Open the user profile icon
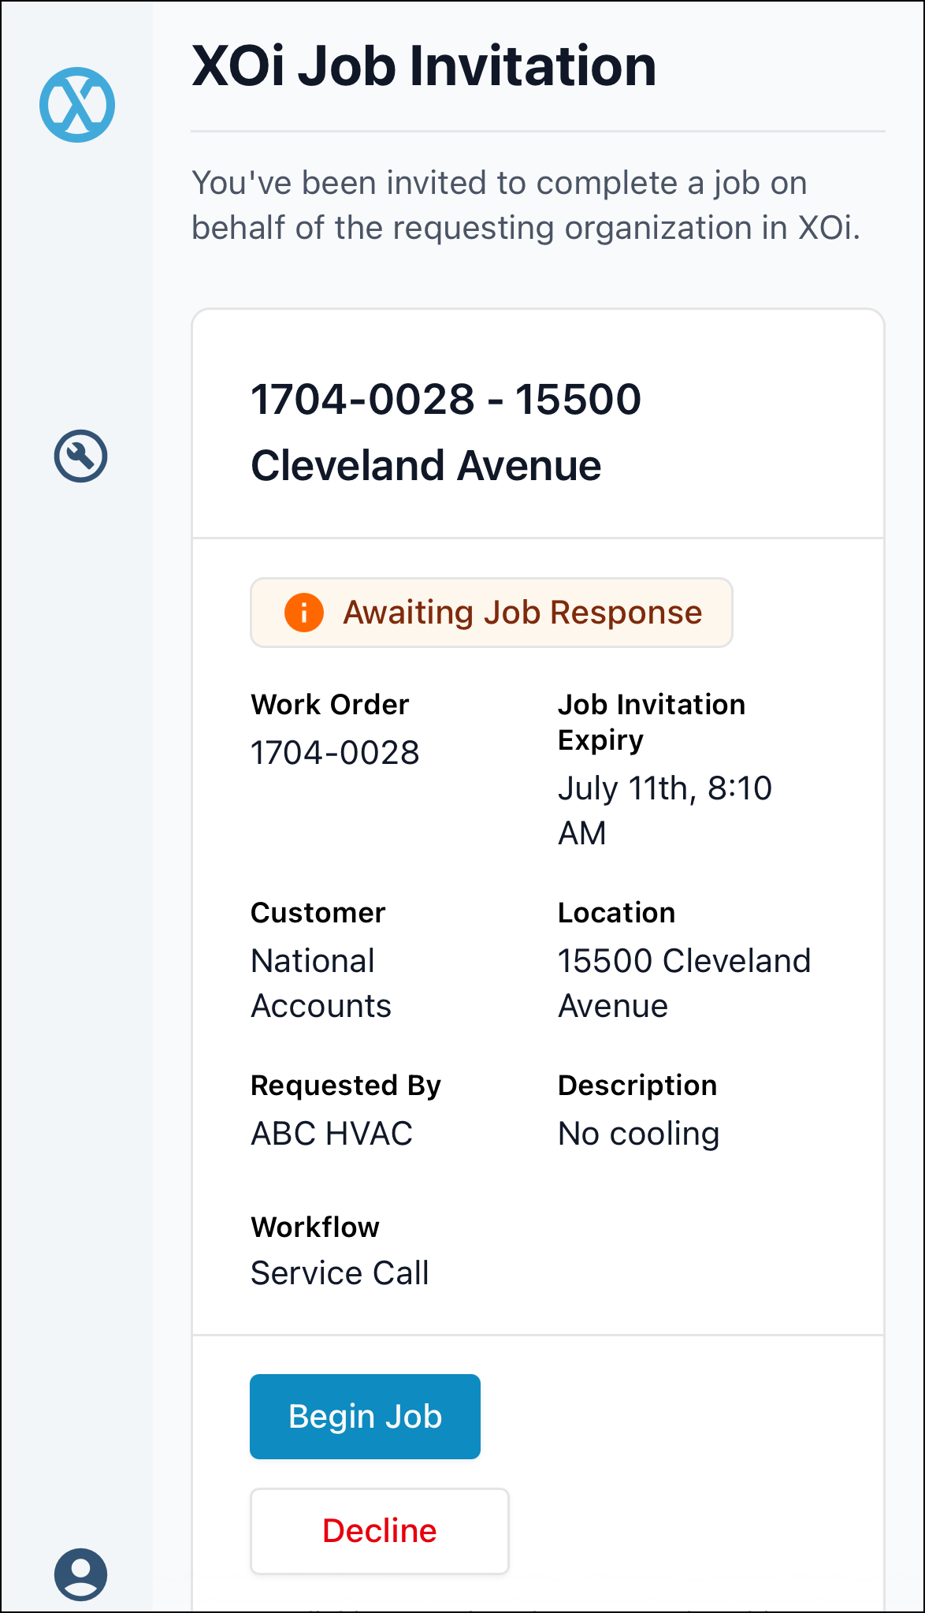925x1613 pixels. pyautogui.click(x=80, y=1574)
